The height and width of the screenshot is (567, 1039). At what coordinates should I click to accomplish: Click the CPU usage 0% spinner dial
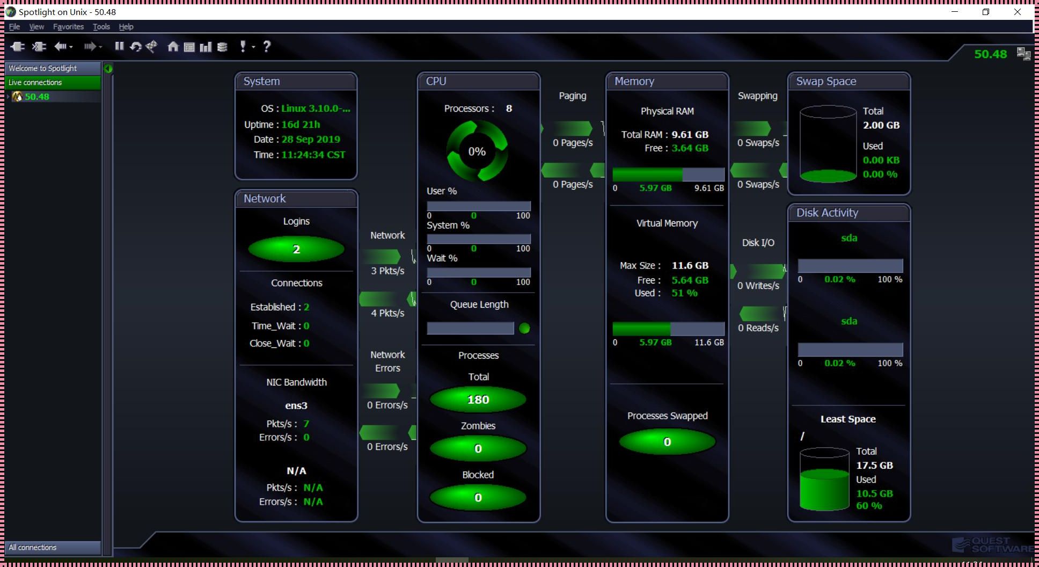[x=477, y=151]
